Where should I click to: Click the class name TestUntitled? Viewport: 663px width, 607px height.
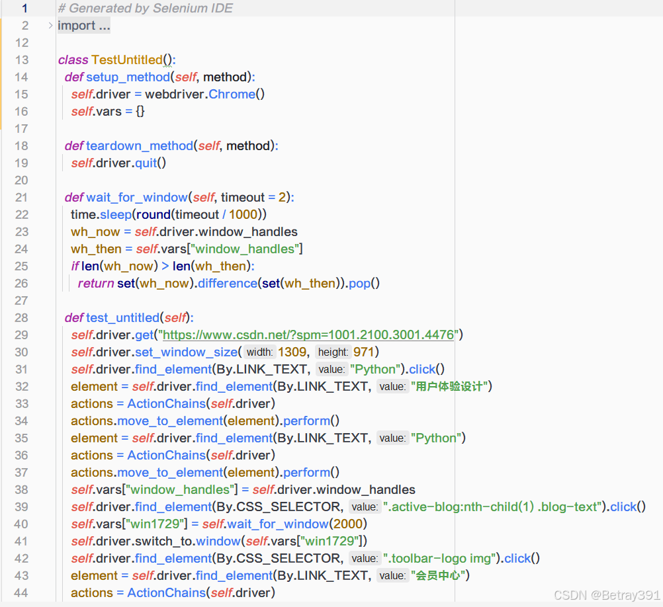127,60
